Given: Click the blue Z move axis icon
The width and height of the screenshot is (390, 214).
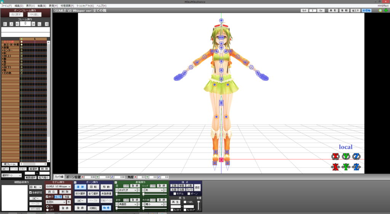Looking at the screenshot, I should [356, 167].
